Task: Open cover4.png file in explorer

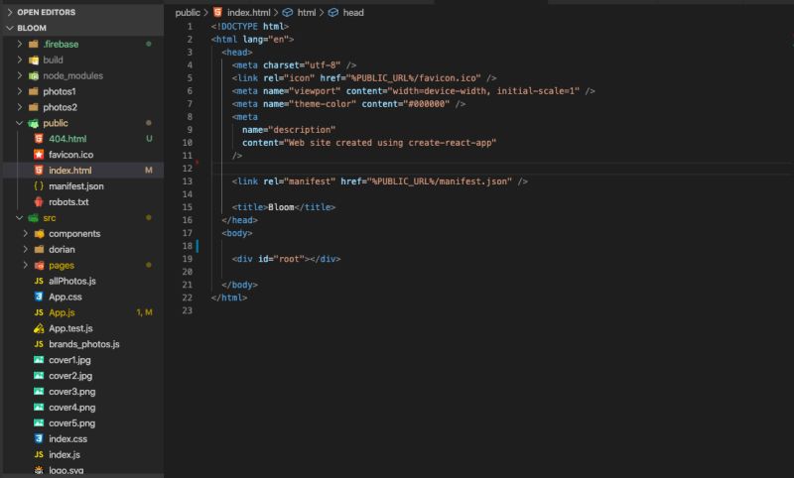Action: tap(71, 408)
